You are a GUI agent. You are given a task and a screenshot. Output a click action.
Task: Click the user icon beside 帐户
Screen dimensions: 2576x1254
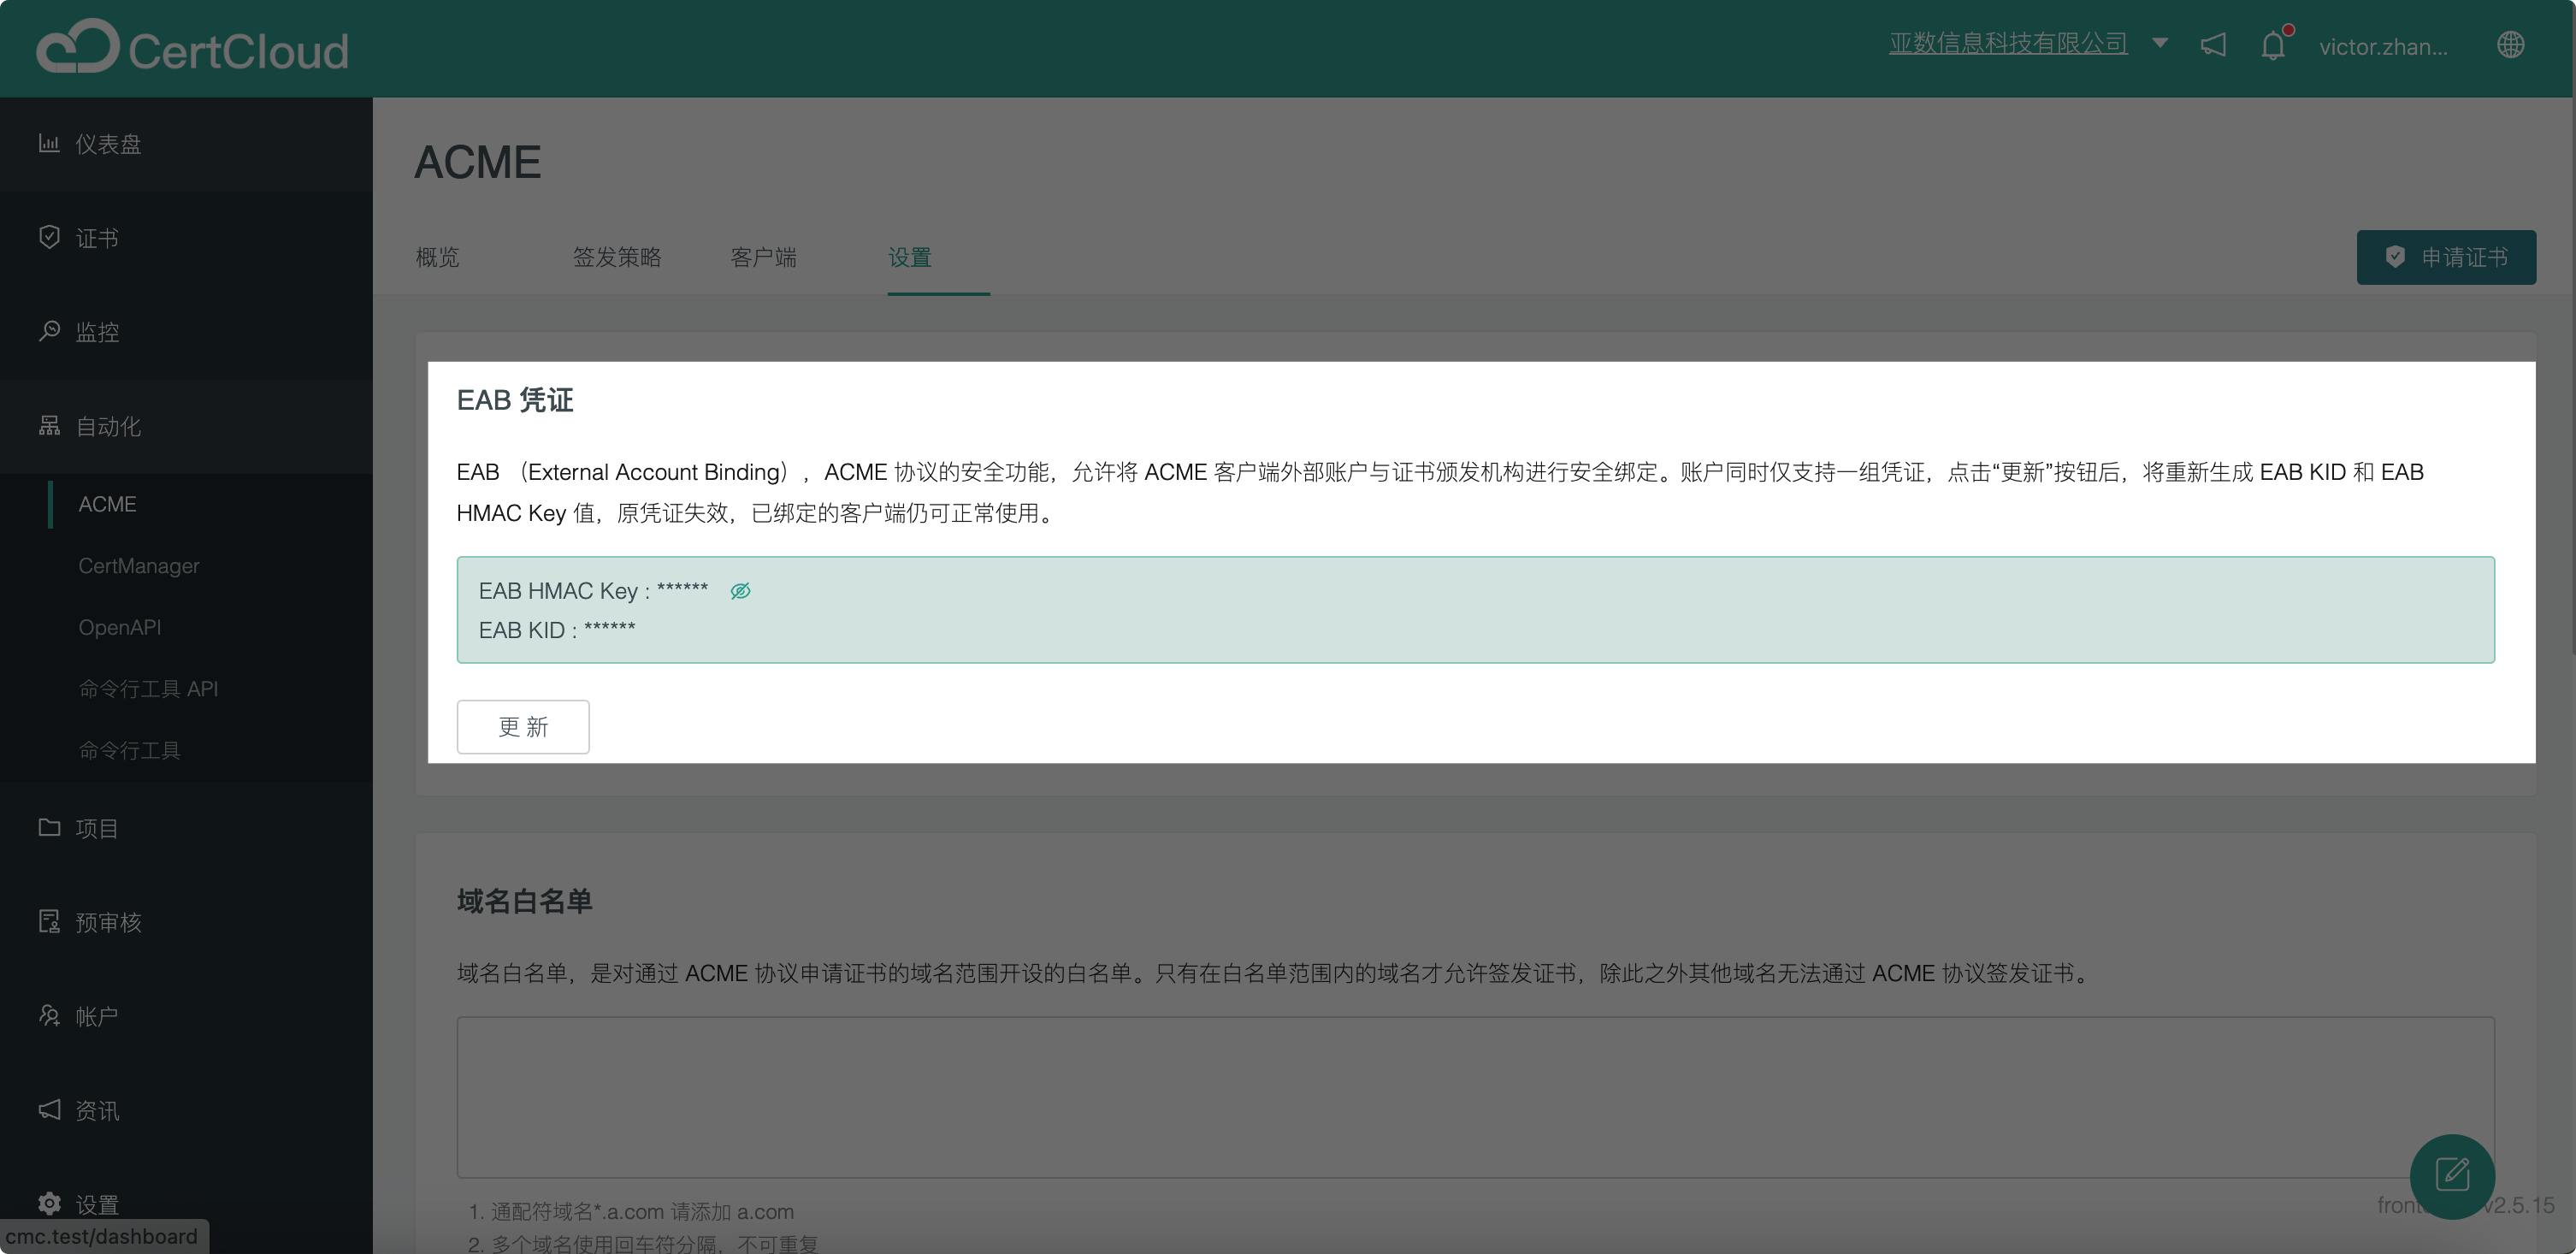[49, 1015]
